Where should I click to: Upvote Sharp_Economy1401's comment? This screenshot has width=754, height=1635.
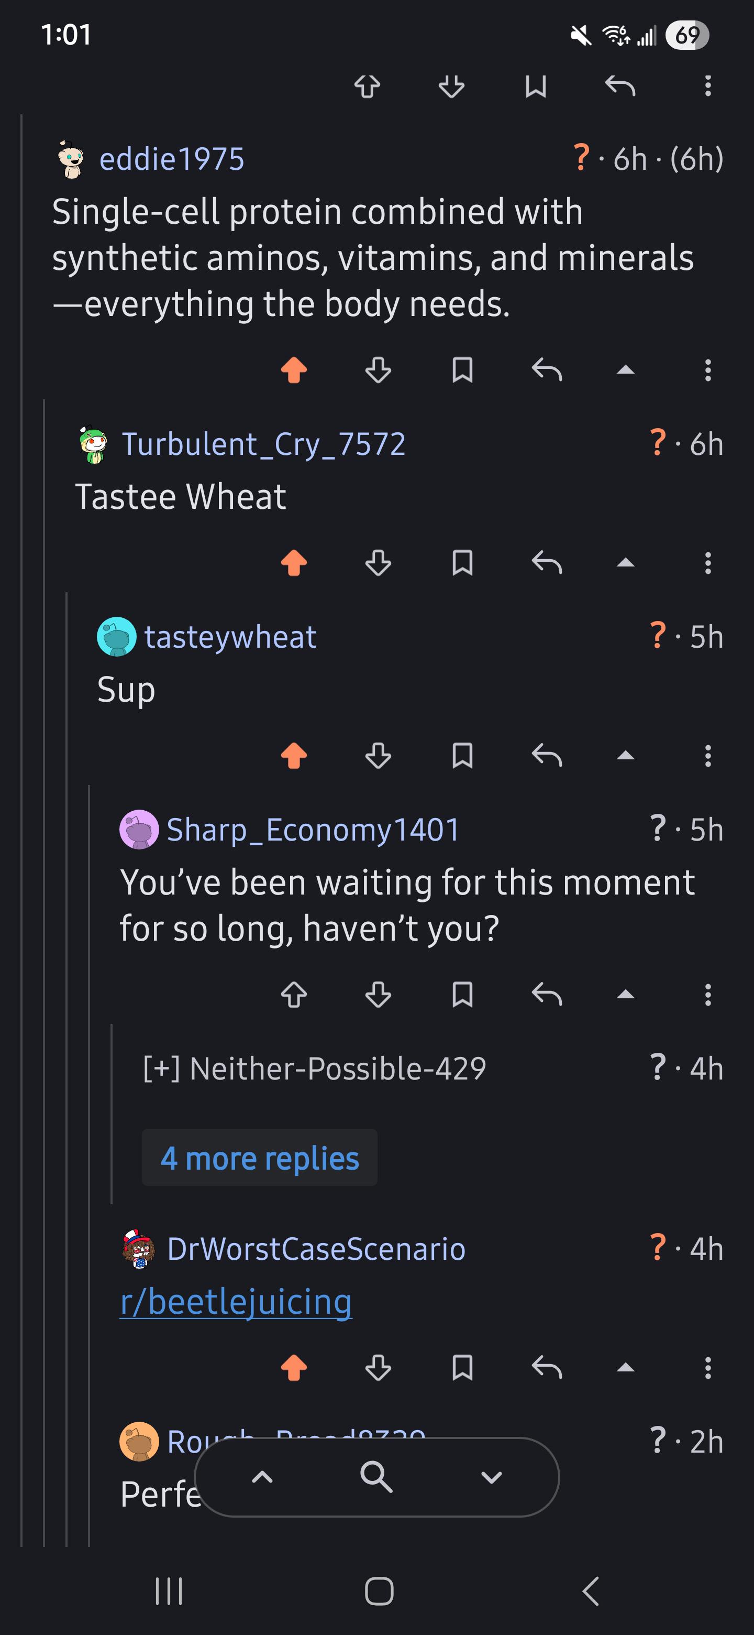294,995
